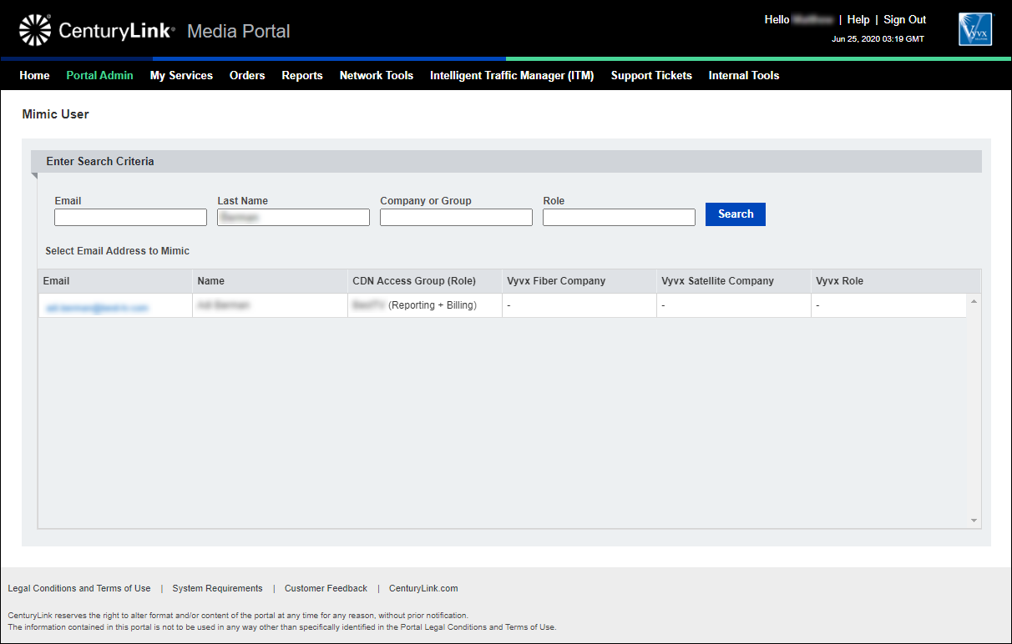Open the Portal Admin menu
Viewport: 1012px width, 644px height.
[x=99, y=75]
